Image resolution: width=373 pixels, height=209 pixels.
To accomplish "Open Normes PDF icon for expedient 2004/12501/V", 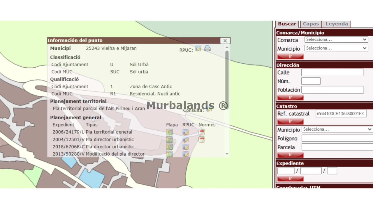I will 202,140.
